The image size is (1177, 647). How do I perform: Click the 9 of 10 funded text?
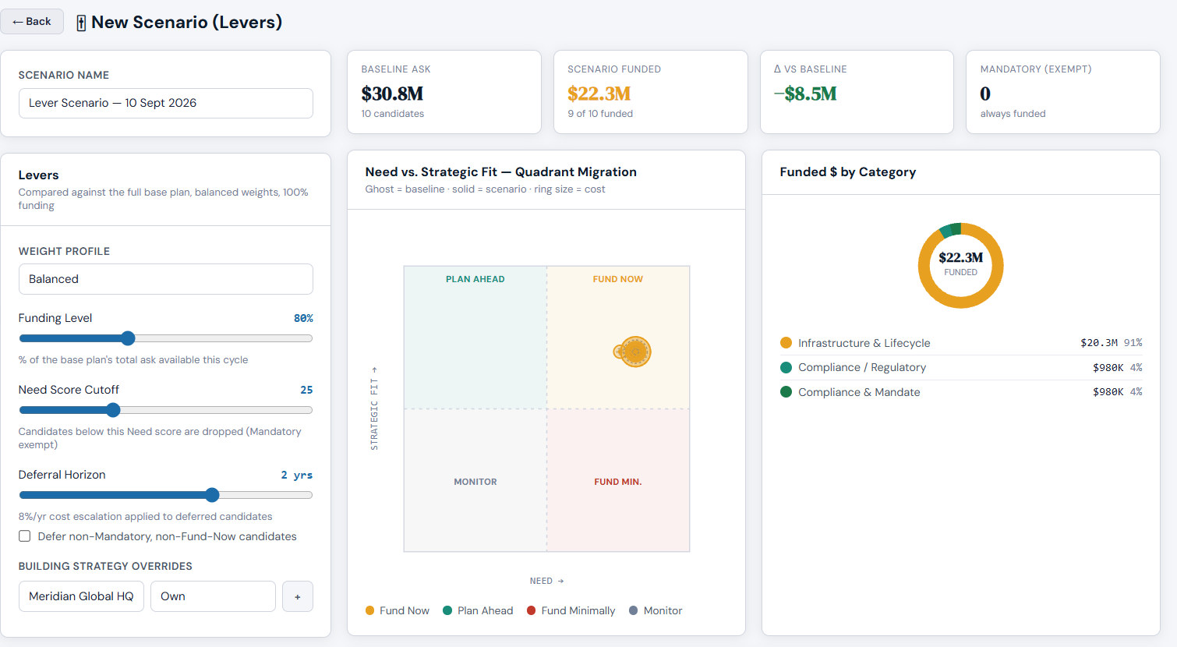tap(600, 114)
